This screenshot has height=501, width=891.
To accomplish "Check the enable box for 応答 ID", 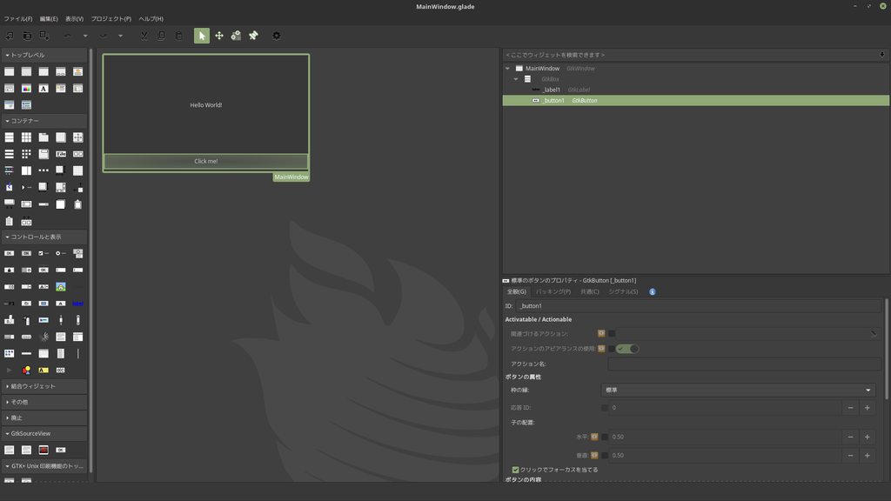I will tap(605, 408).
